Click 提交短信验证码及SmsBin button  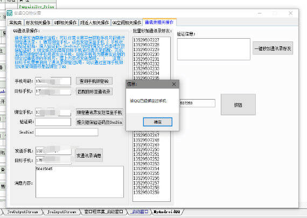(100, 122)
